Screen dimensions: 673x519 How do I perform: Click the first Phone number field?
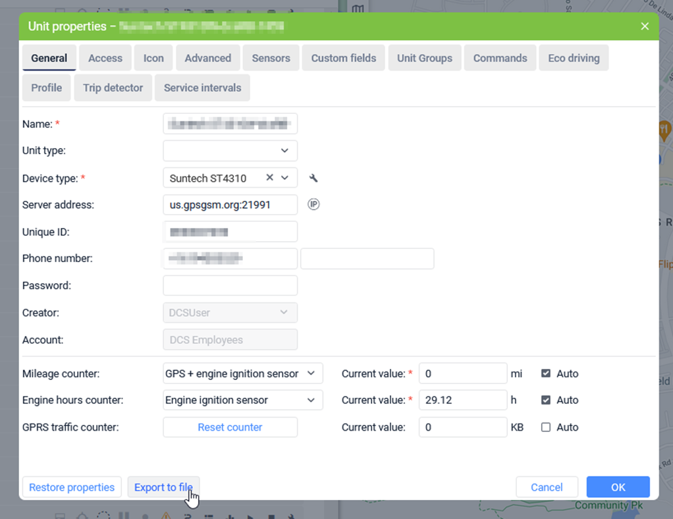point(230,258)
